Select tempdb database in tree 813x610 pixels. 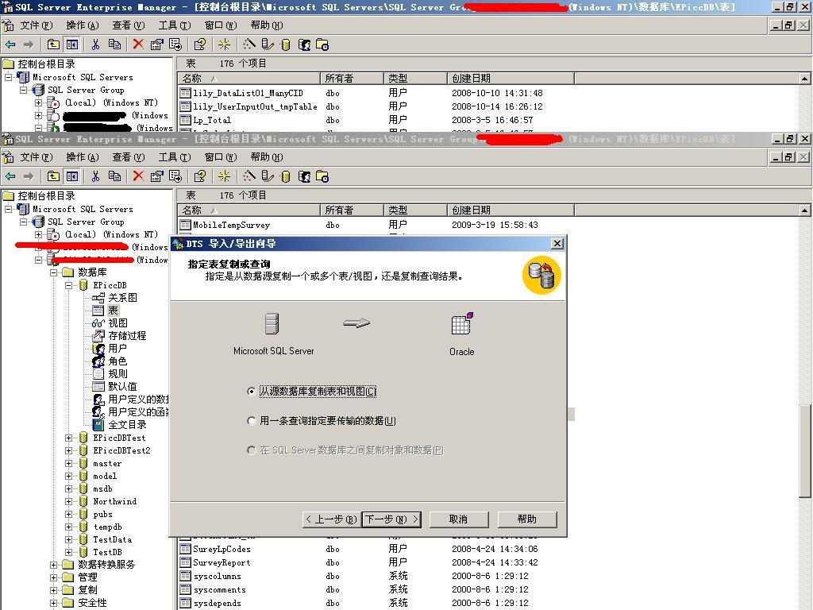[x=107, y=527]
